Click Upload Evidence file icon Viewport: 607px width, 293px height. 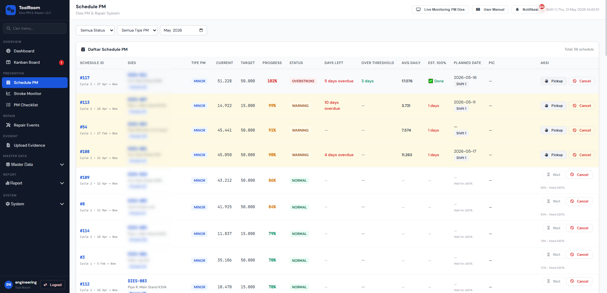(x=9, y=145)
